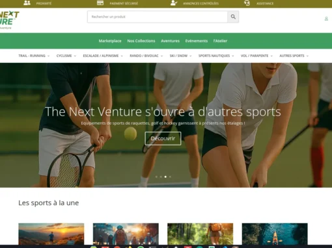Open the Marketplace menu item
Screen dimensions: 332x248
pyautogui.click(x=110, y=41)
